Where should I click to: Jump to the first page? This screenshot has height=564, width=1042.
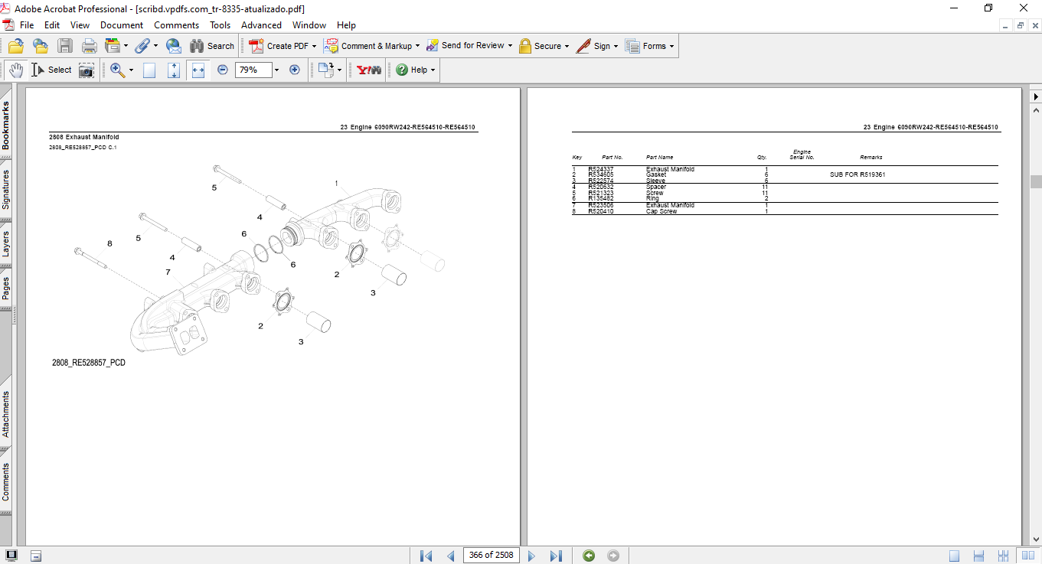[426, 556]
